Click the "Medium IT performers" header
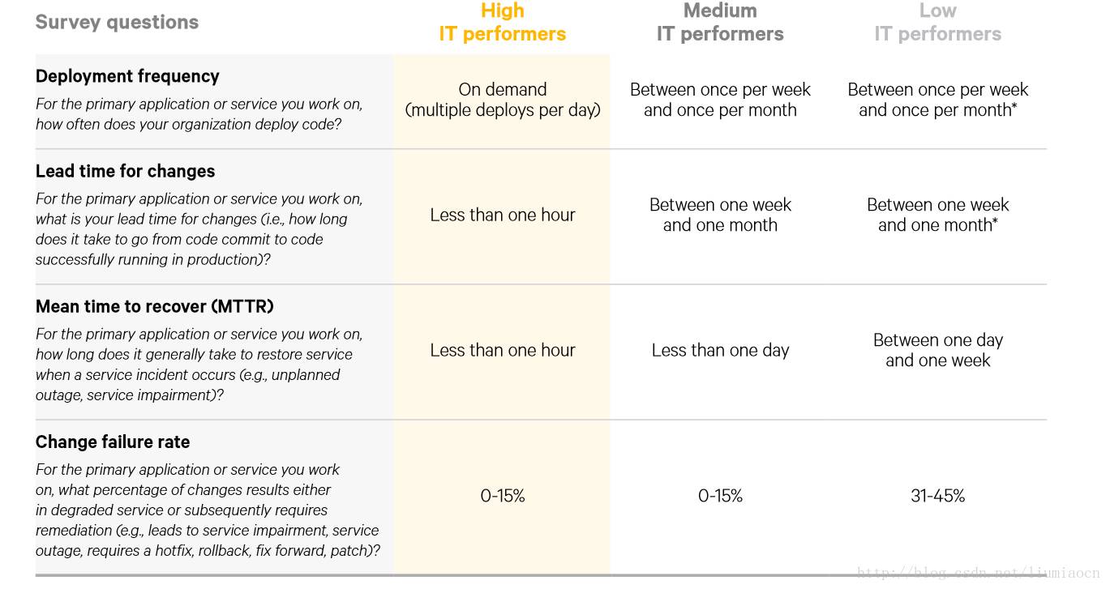 point(720,22)
